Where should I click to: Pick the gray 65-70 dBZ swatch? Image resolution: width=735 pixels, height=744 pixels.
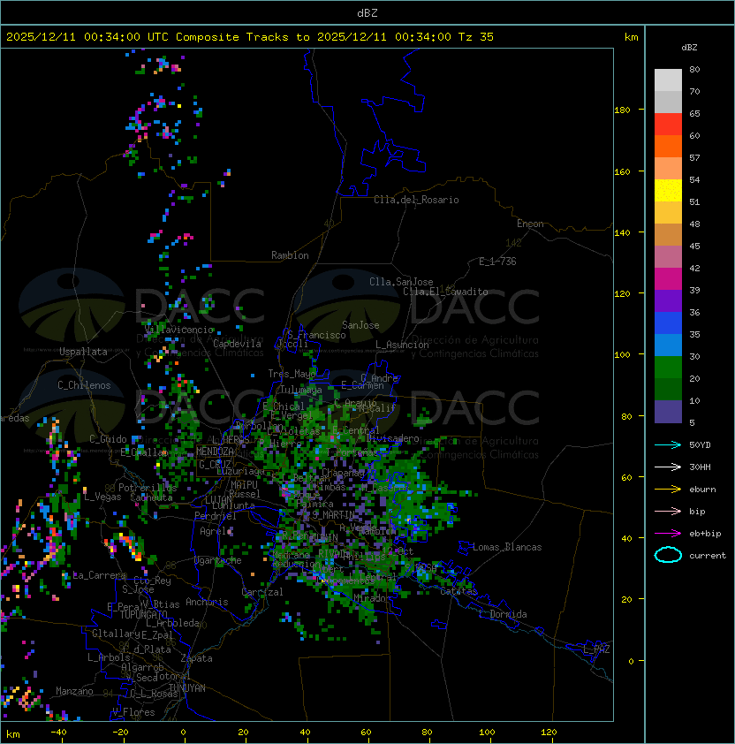click(668, 102)
